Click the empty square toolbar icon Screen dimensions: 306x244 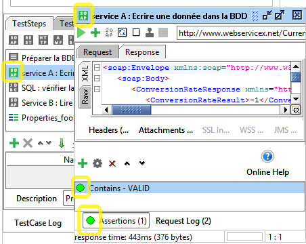[136, 33]
